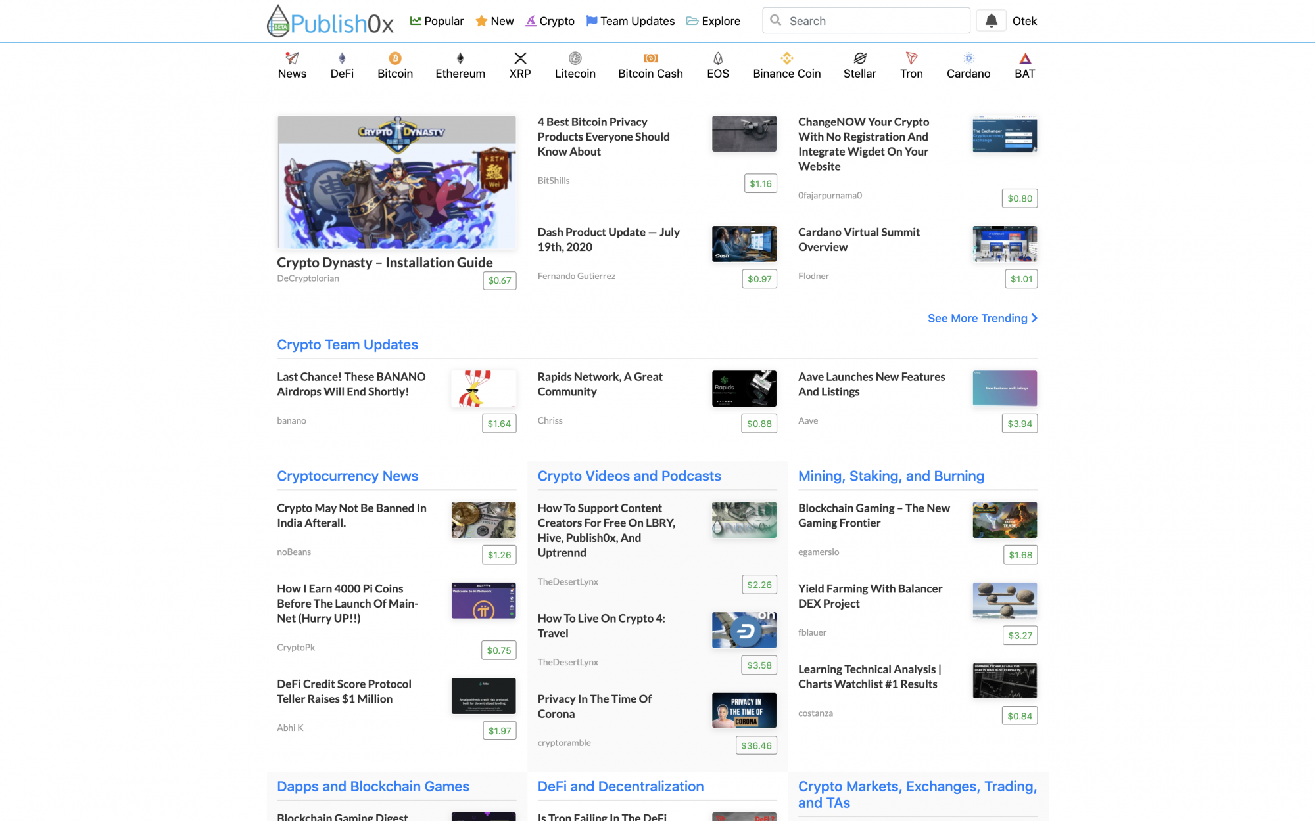1315x821 pixels.
Task: Open Crypto Dynasty Installation Guide article
Action: click(385, 263)
